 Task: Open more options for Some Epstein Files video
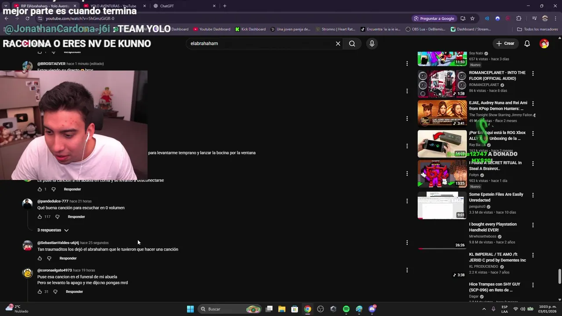tap(533, 195)
